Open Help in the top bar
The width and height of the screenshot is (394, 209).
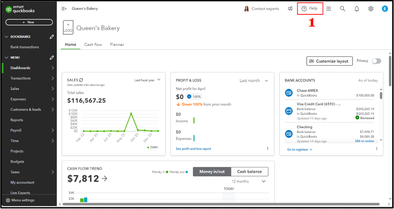pyautogui.click(x=310, y=9)
